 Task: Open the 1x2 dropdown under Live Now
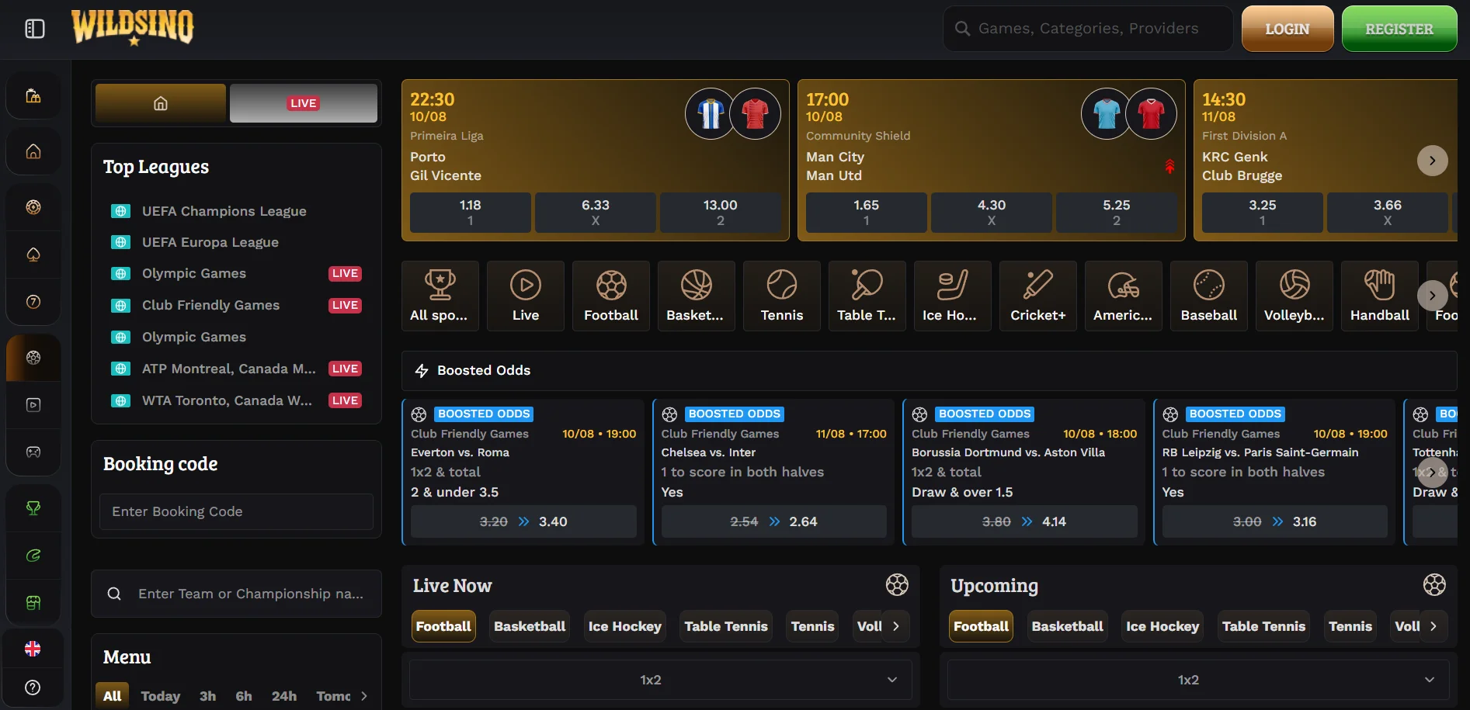(660, 680)
